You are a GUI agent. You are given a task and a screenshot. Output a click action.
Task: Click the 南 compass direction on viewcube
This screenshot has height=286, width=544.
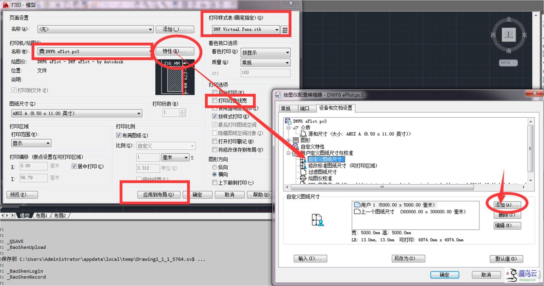pyautogui.click(x=509, y=51)
